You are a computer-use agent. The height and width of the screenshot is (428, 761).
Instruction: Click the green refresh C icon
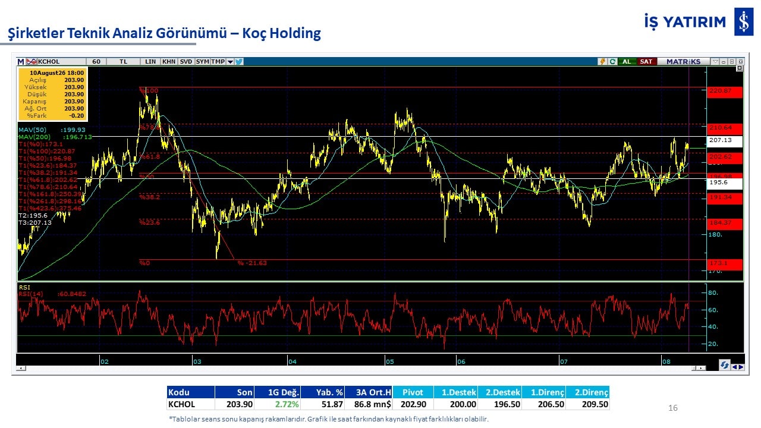tap(612, 61)
